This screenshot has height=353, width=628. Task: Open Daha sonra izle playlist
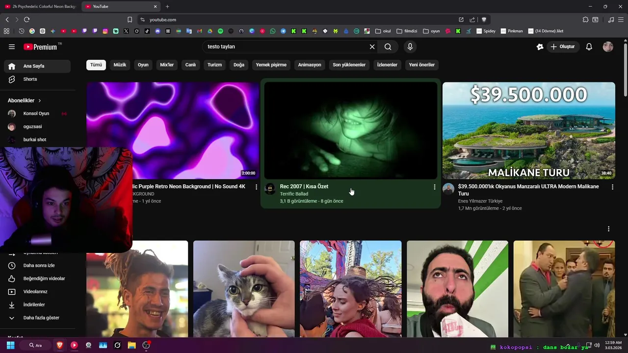[37, 265]
